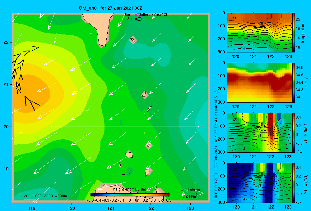This screenshot has width=311, height=211.
Task: Click the 'height anomaly (m)' label
Action: point(129,189)
